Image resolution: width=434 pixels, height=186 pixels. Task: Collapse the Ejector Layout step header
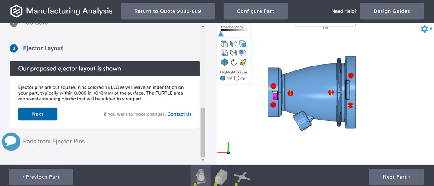(43, 48)
